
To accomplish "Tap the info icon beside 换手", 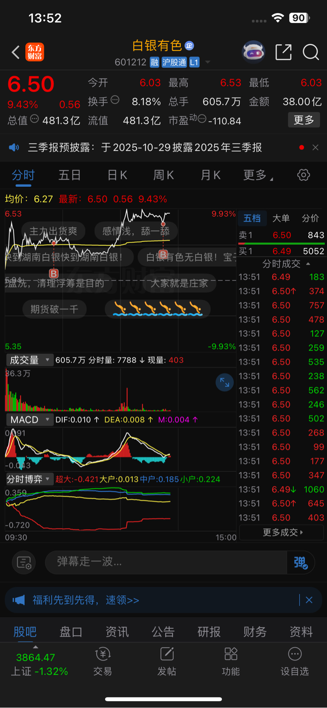I will pos(115,100).
